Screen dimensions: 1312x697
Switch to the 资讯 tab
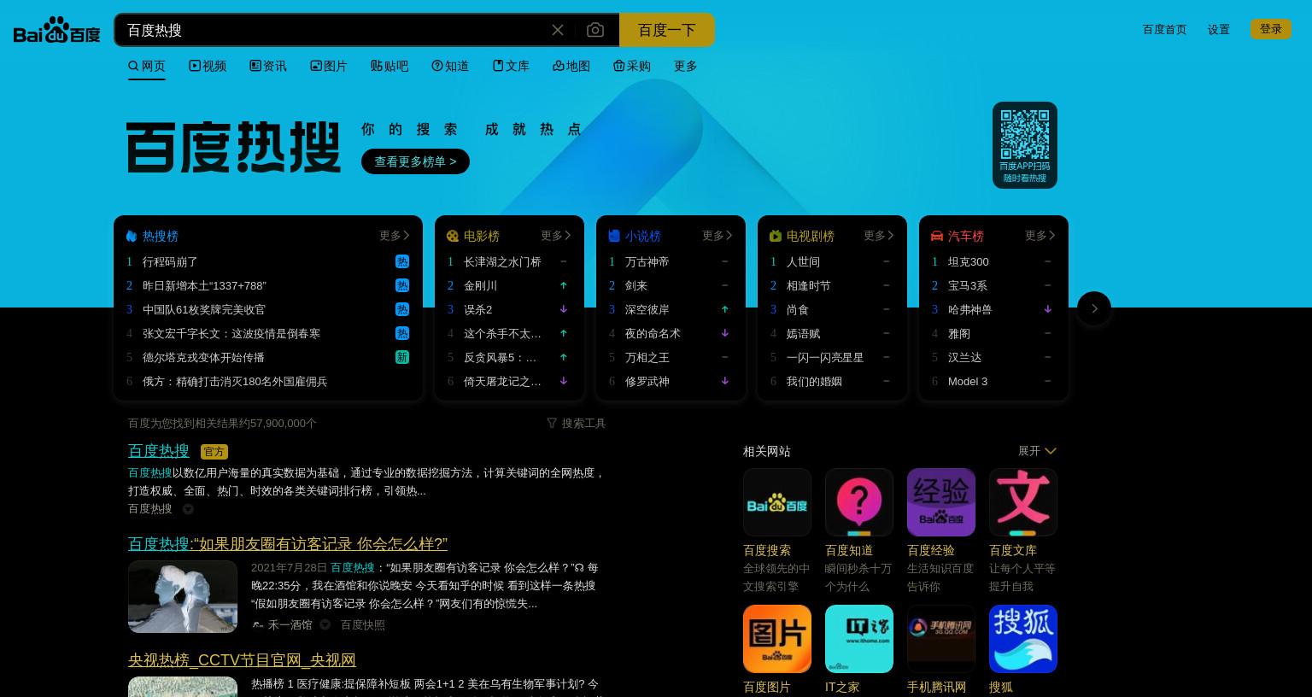(268, 66)
